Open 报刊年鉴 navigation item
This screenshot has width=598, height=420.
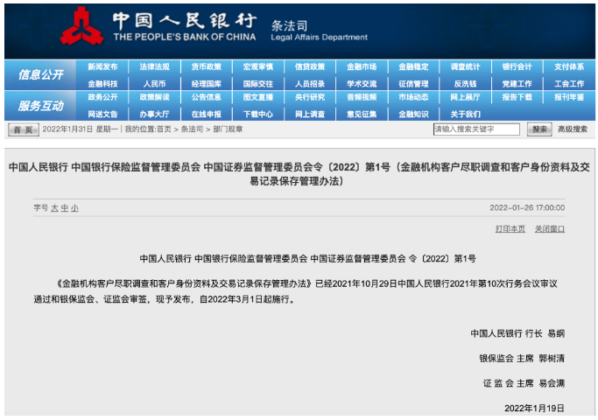pos(569,97)
